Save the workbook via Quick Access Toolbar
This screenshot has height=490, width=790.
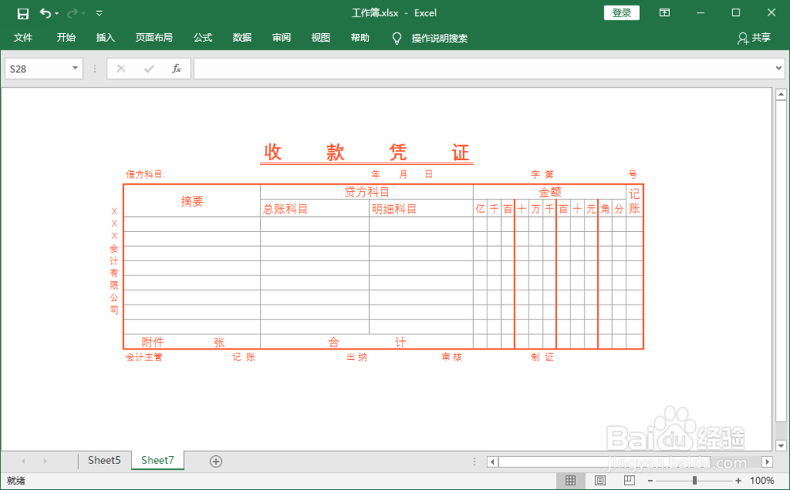pyautogui.click(x=21, y=13)
